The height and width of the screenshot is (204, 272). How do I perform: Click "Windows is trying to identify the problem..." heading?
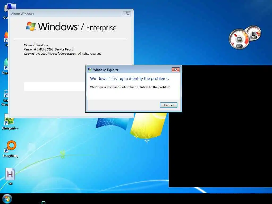(x=129, y=79)
